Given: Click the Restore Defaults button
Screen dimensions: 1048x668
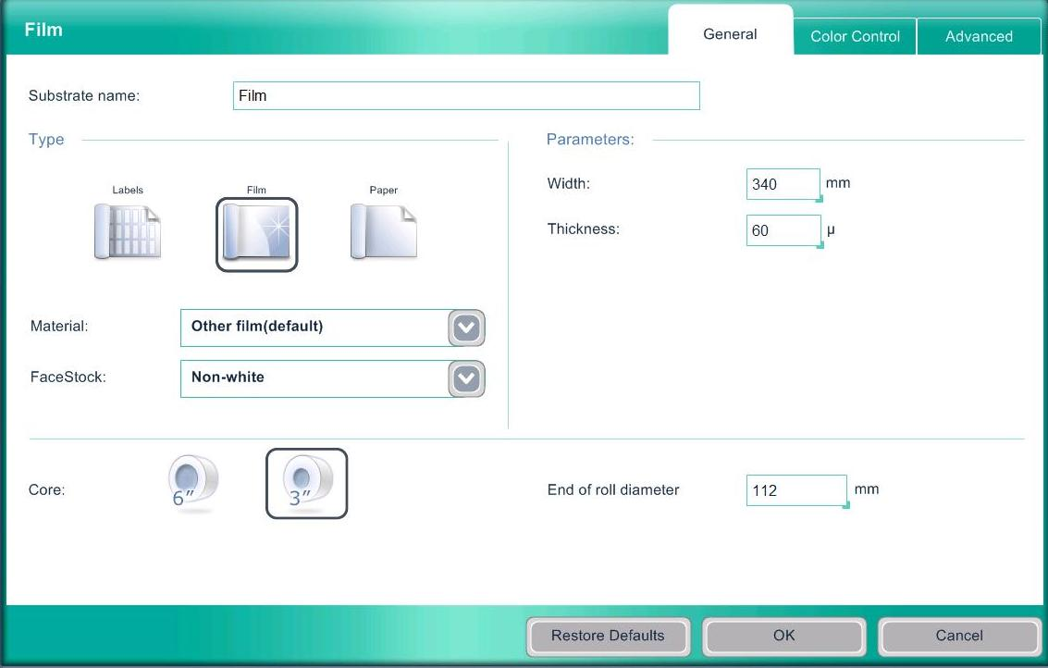Looking at the screenshot, I should pos(609,636).
